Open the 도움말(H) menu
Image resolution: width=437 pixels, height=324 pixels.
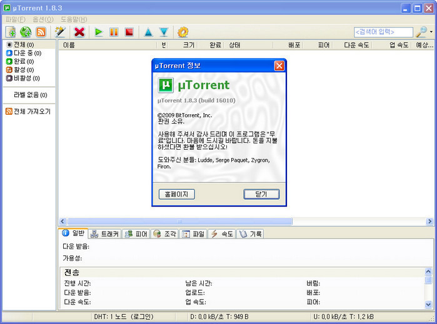coord(74,19)
